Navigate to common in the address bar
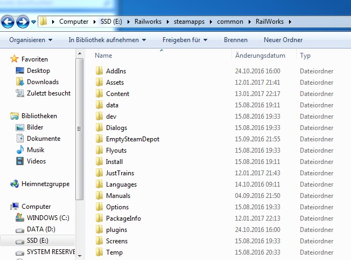Image resolution: width=351 pixels, height=260 pixels. (x=230, y=22)
